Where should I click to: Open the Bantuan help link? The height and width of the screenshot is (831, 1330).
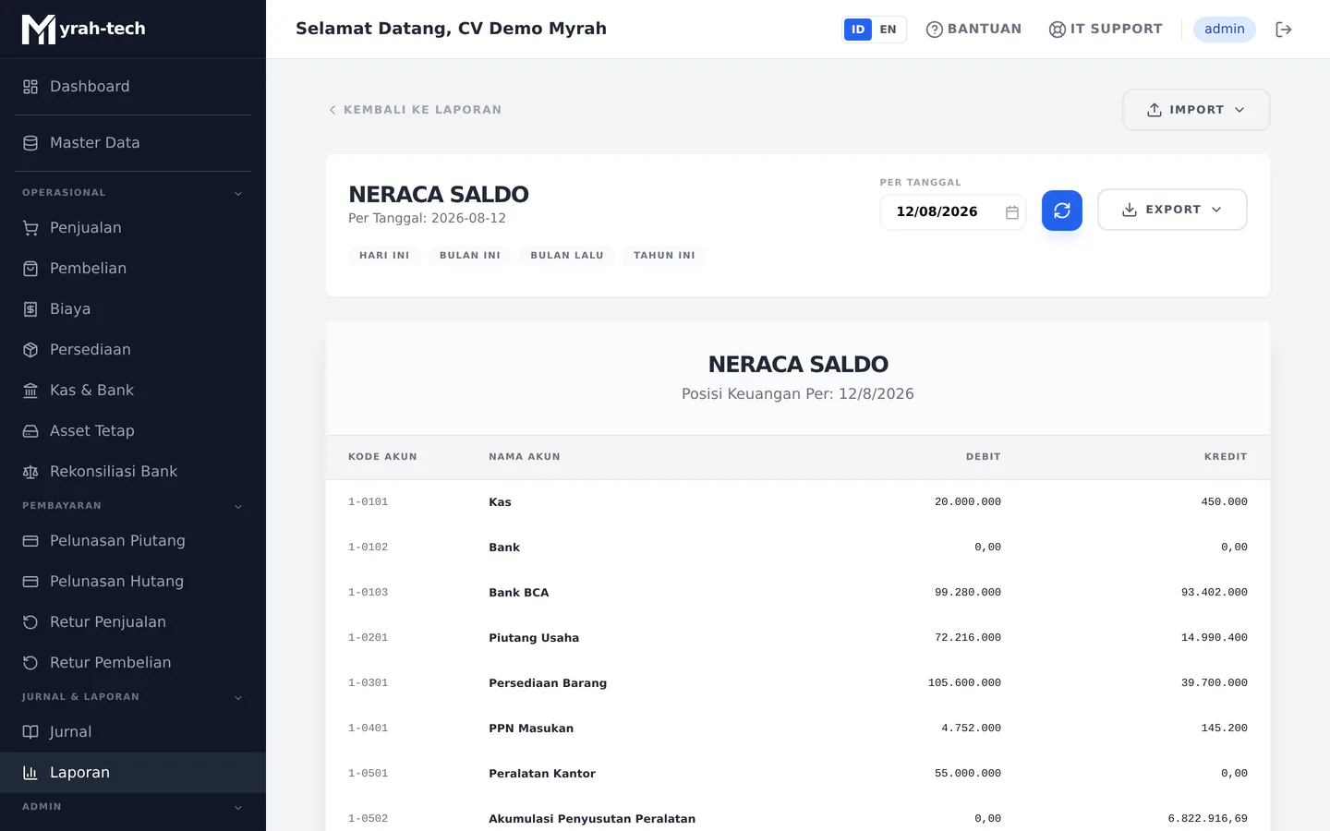click(x=973, y=30)
